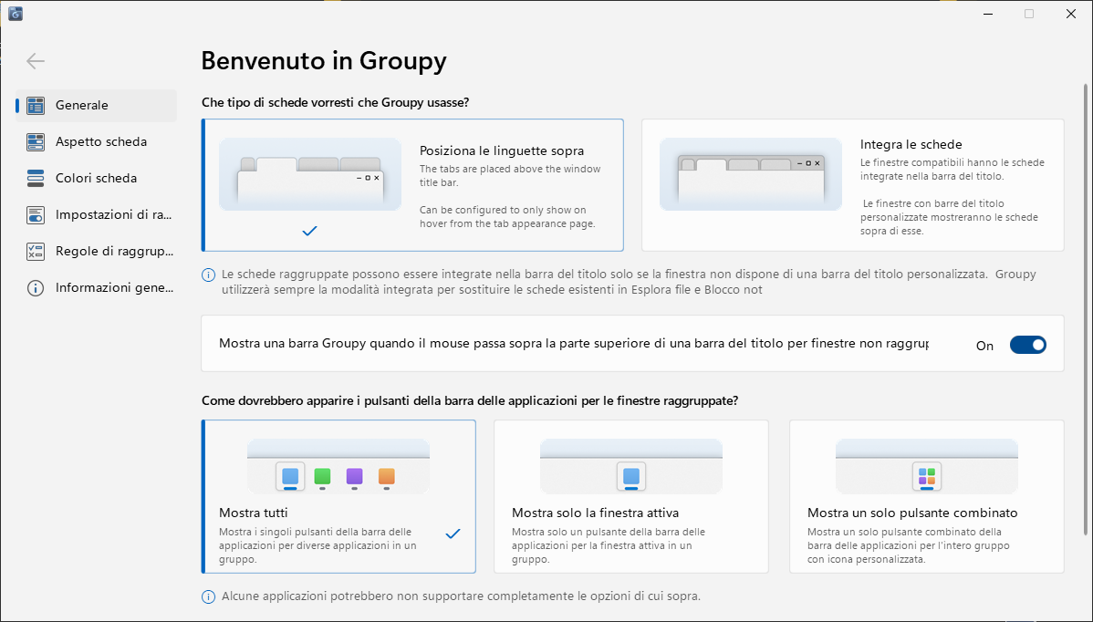Close the Groupy settings window
The width and height of the screenshot is (1093, 622).
point(1071,14)
